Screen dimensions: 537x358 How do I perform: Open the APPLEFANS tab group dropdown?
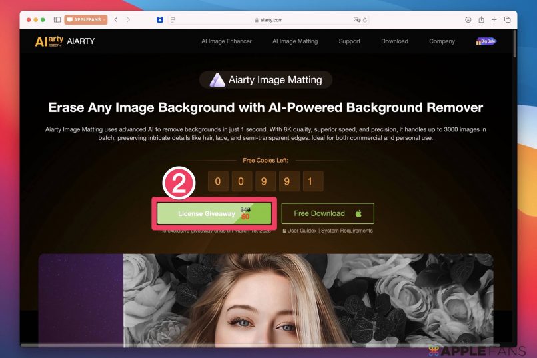(x=85, y=20)
